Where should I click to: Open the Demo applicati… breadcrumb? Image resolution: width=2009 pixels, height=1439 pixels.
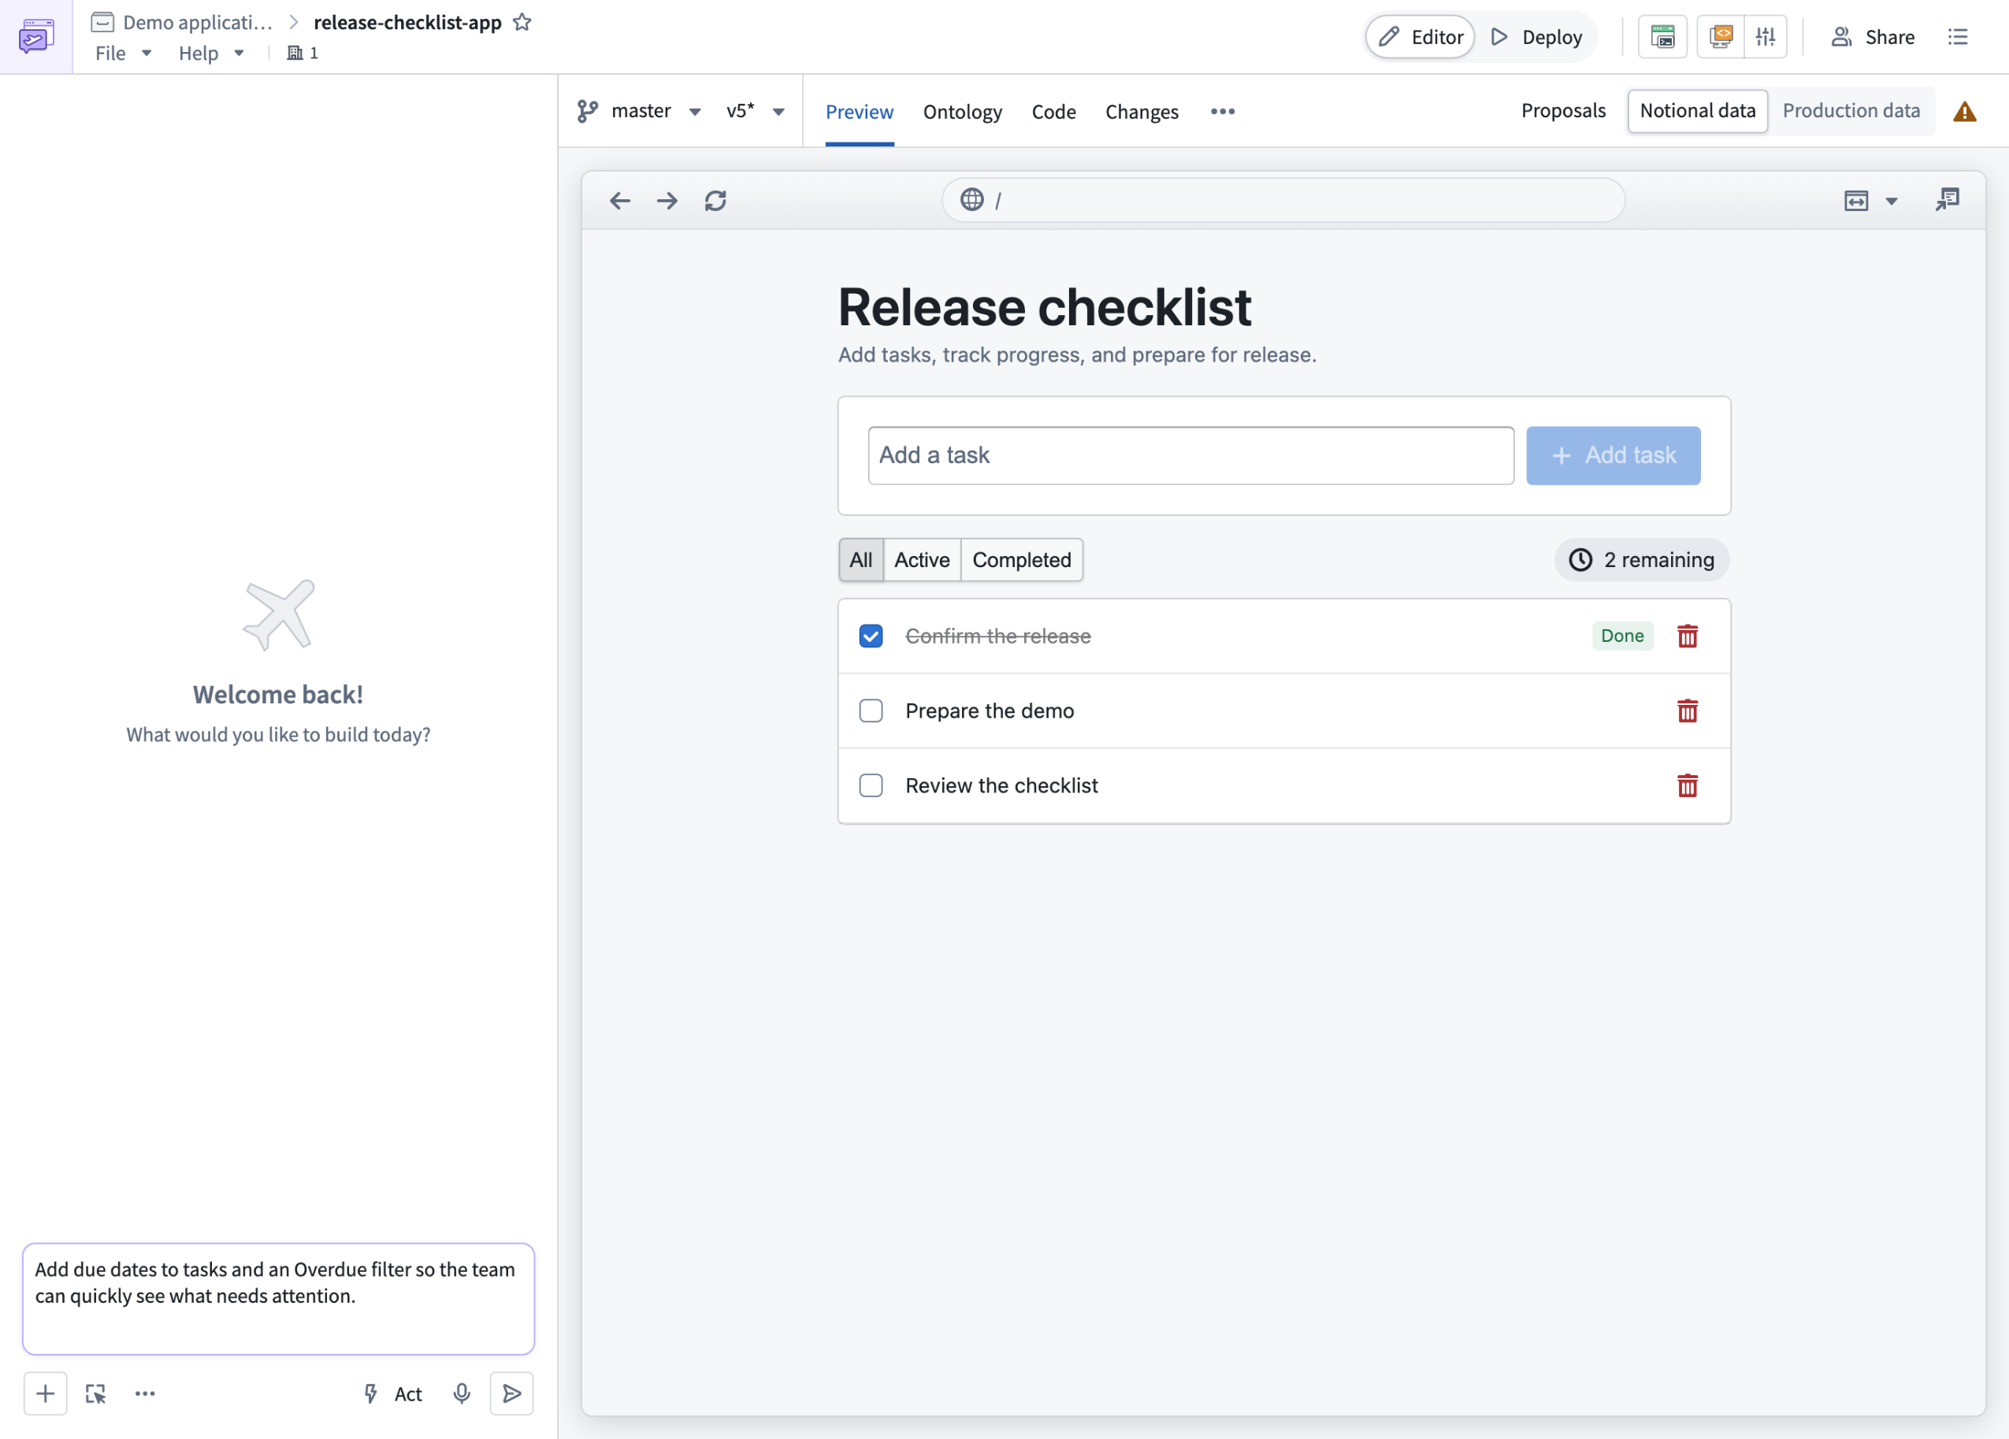[181, 22]
